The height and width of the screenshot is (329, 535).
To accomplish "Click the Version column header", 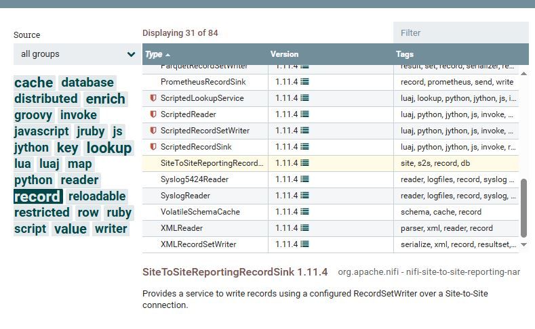I will pyautogui.click(x=284, y=54).
